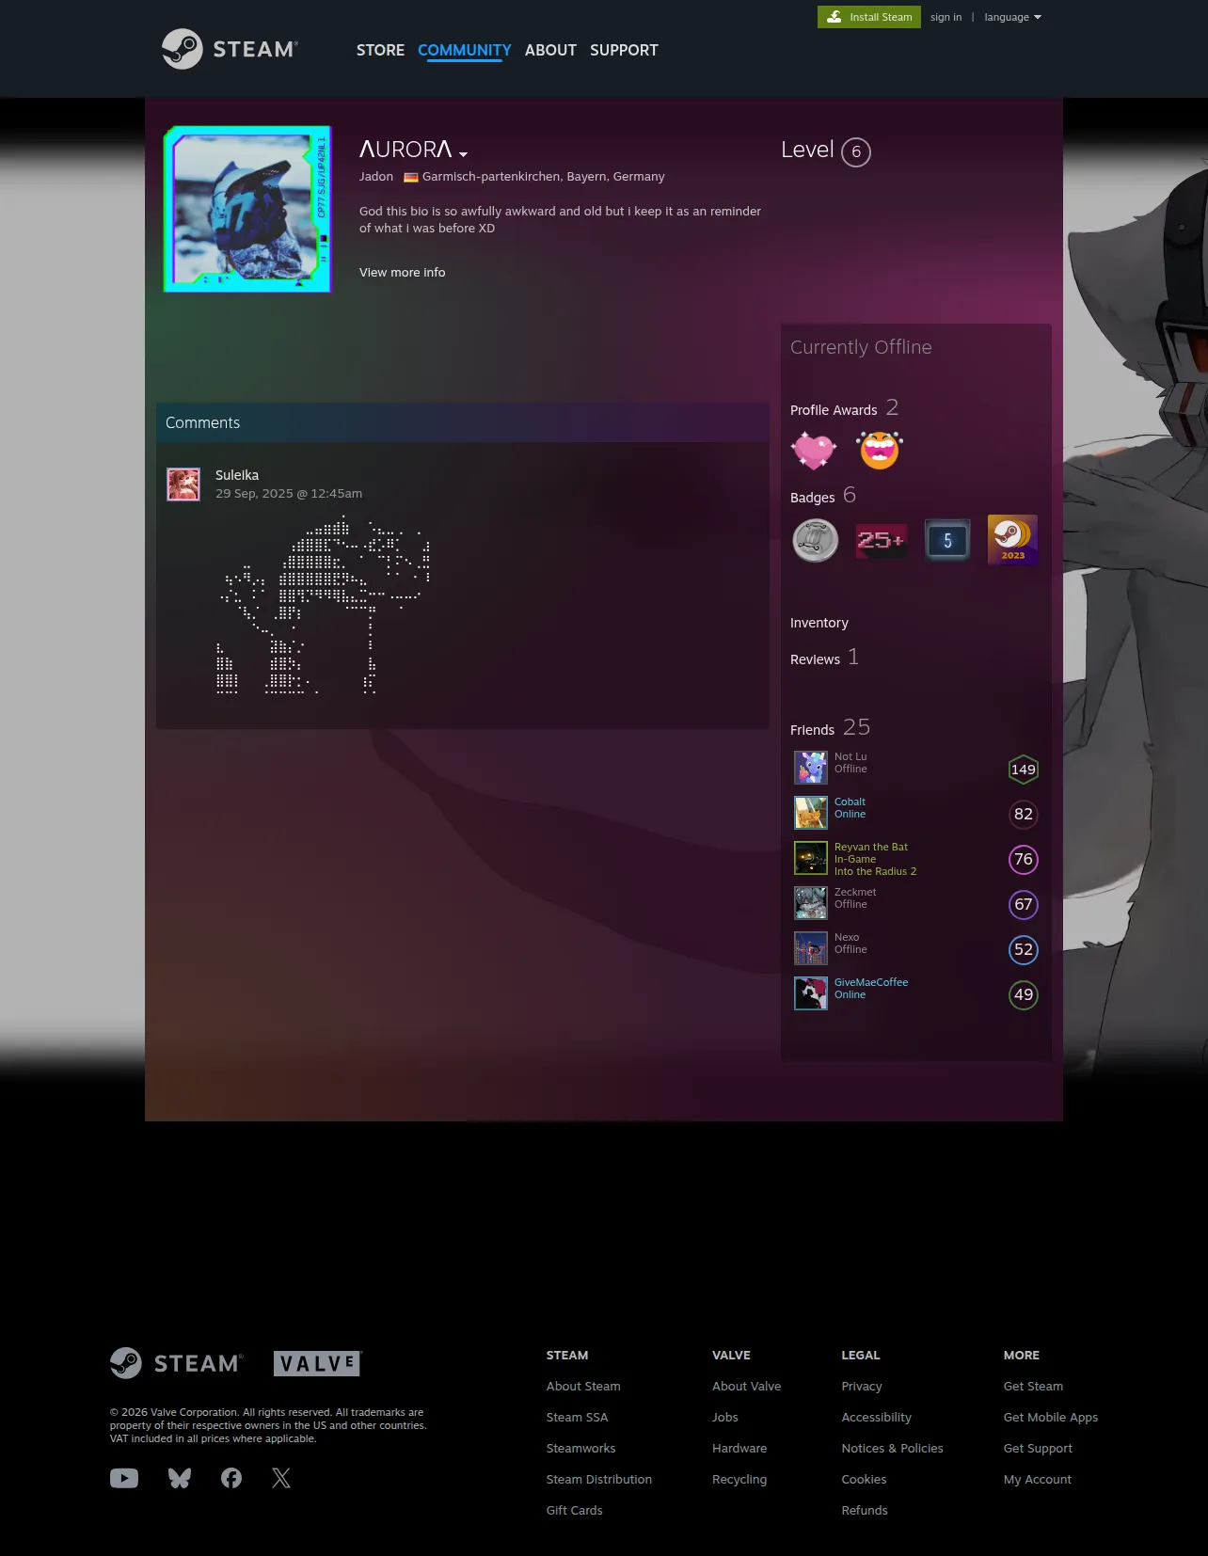Open the Inventory link
Screen dimensions: 1208x1556
(x=819, y=623)
